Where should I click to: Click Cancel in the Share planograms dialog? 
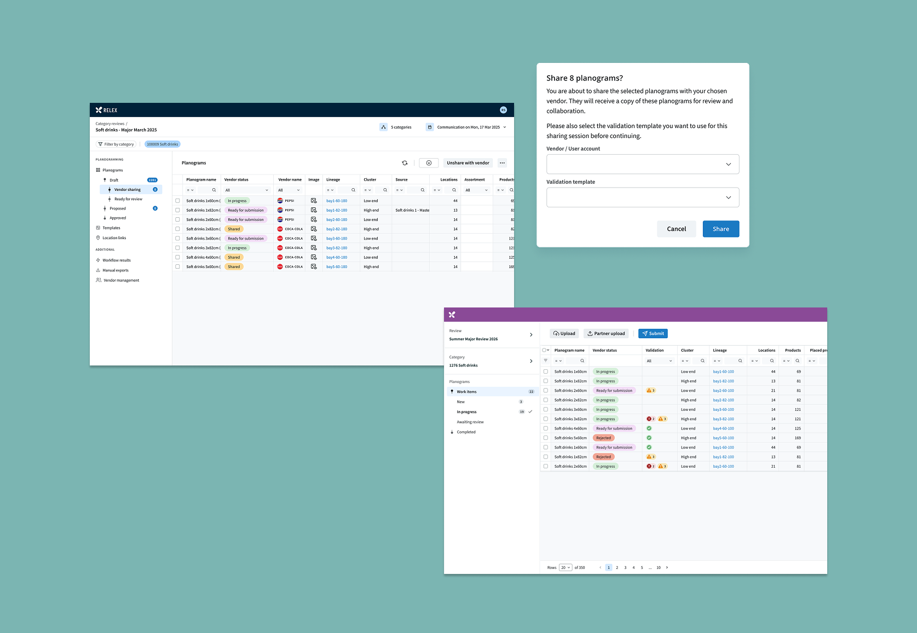676,229
